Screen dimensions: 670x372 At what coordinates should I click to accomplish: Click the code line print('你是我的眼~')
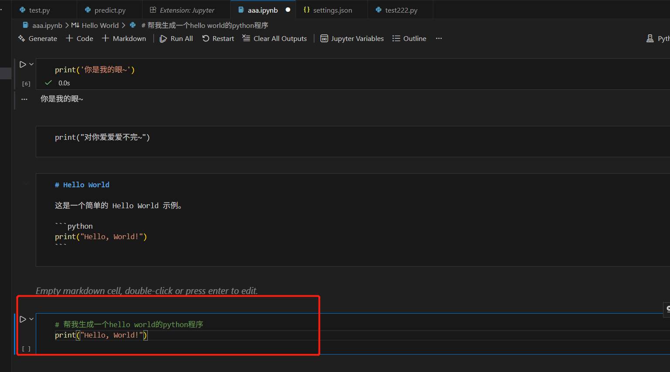[x=95, y=70]
